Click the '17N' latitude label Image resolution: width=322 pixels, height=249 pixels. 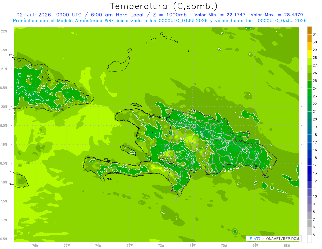[4, 220]
